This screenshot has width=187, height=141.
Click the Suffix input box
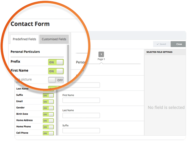click(81, 131)
